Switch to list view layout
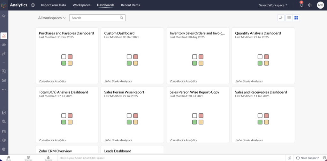Viewport: 327px width, 161px height. tap(289, 18)
